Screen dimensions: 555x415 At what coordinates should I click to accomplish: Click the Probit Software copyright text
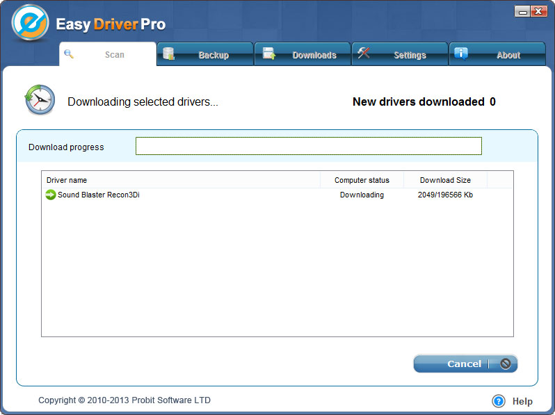(x=124, y=400)
